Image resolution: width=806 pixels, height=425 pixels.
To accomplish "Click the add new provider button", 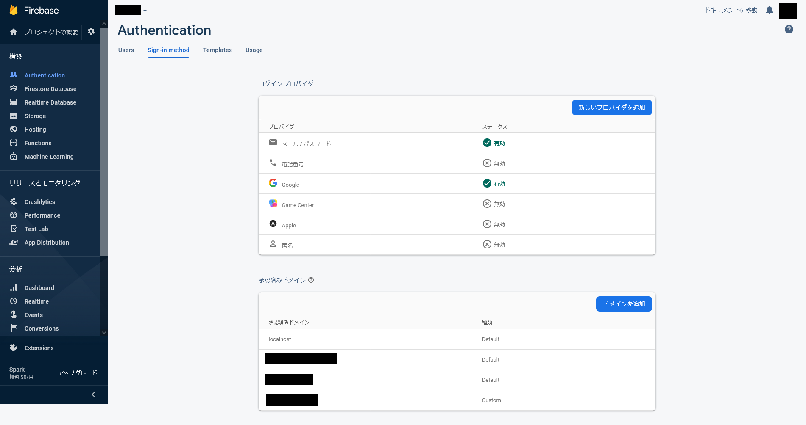I will tap(611, 108).
